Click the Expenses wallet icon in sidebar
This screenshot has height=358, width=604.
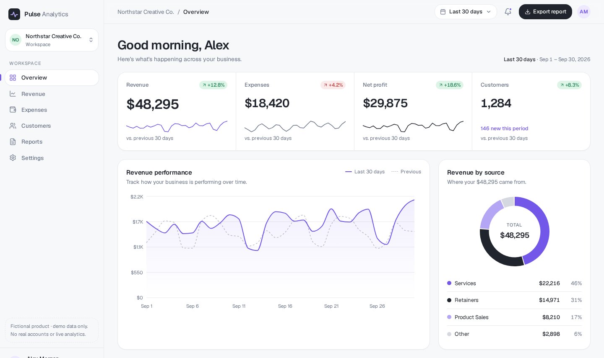(13, 110)
